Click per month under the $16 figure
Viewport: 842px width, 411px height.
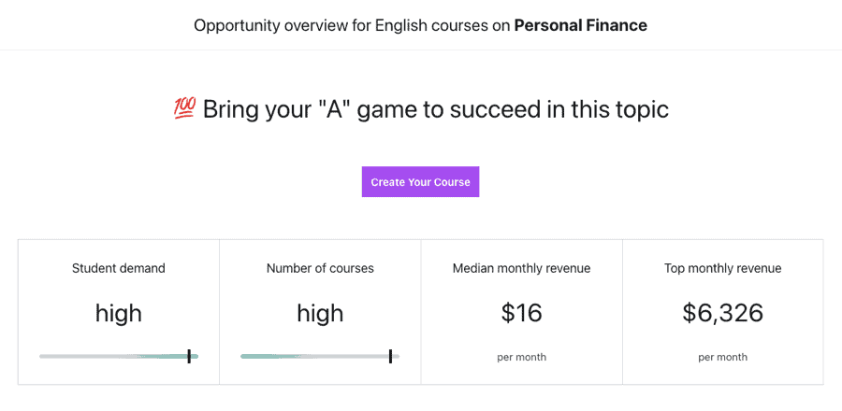pyautogui.click(x=521, y=357)
